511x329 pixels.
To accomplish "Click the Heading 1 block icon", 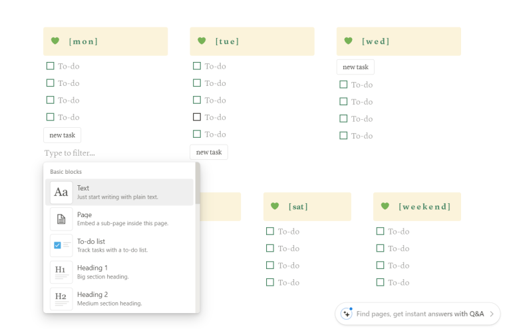I will 61,272.
